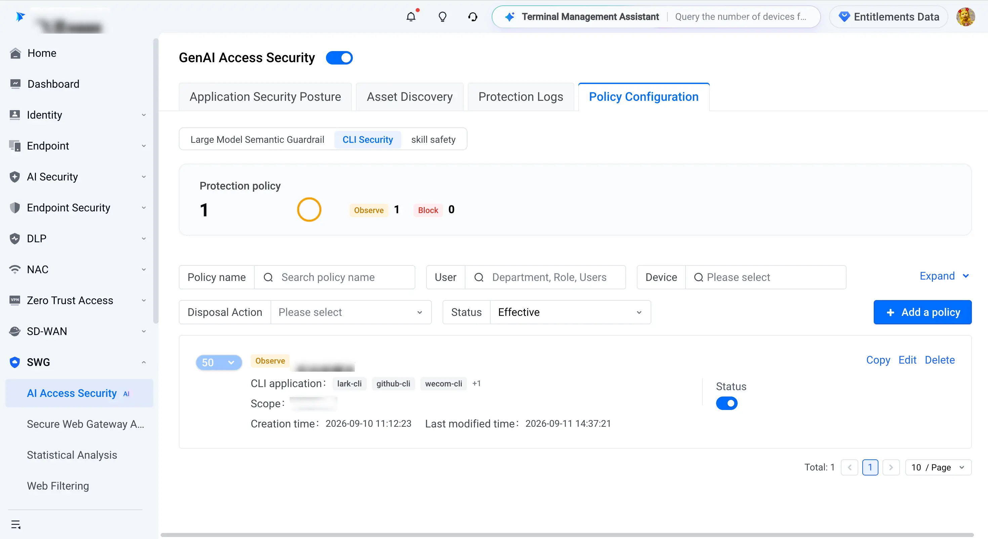This screenshot has width=988, height=539.
Task: Open the notifications bell icon
Action: coord(411,17)
